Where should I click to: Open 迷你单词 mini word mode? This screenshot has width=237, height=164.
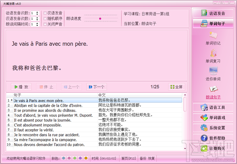pyautogui.click(x=213, y=74)
